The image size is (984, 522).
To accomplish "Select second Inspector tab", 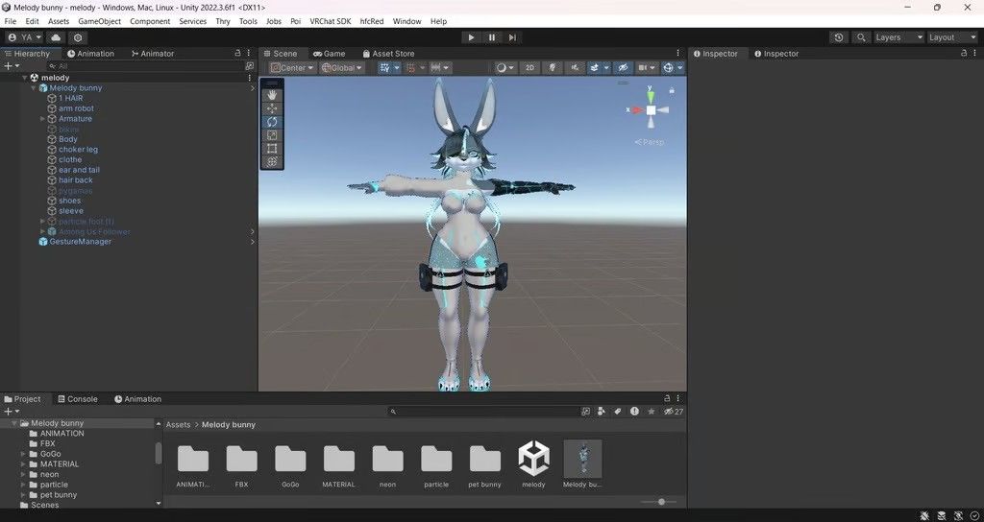I will pos(776,54).
